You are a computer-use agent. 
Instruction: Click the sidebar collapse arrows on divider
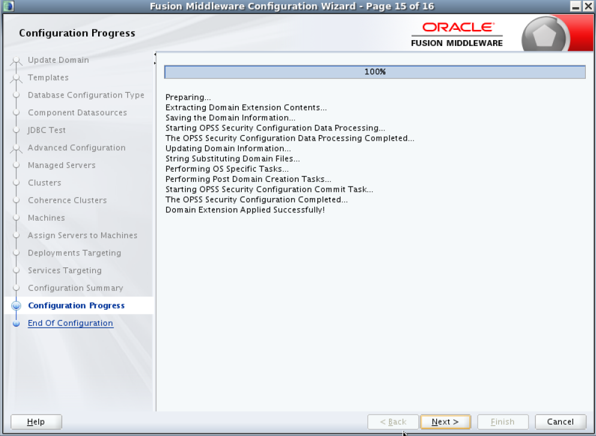[155, 59]
